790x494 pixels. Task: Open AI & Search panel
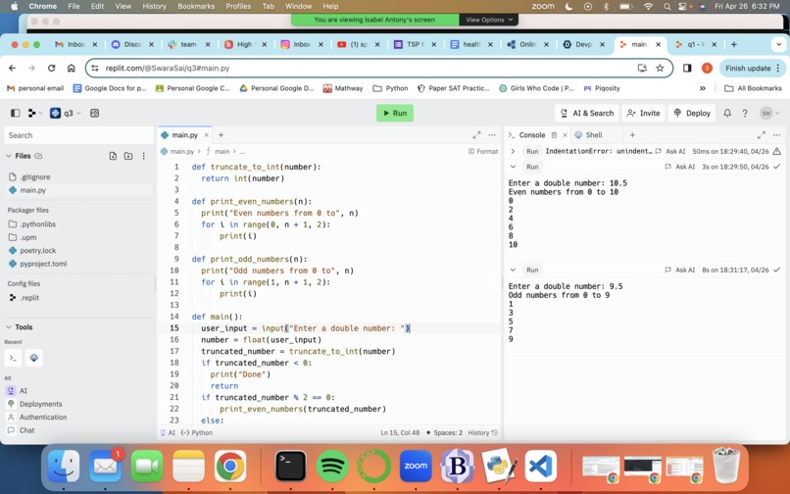[x=587, y=113]
